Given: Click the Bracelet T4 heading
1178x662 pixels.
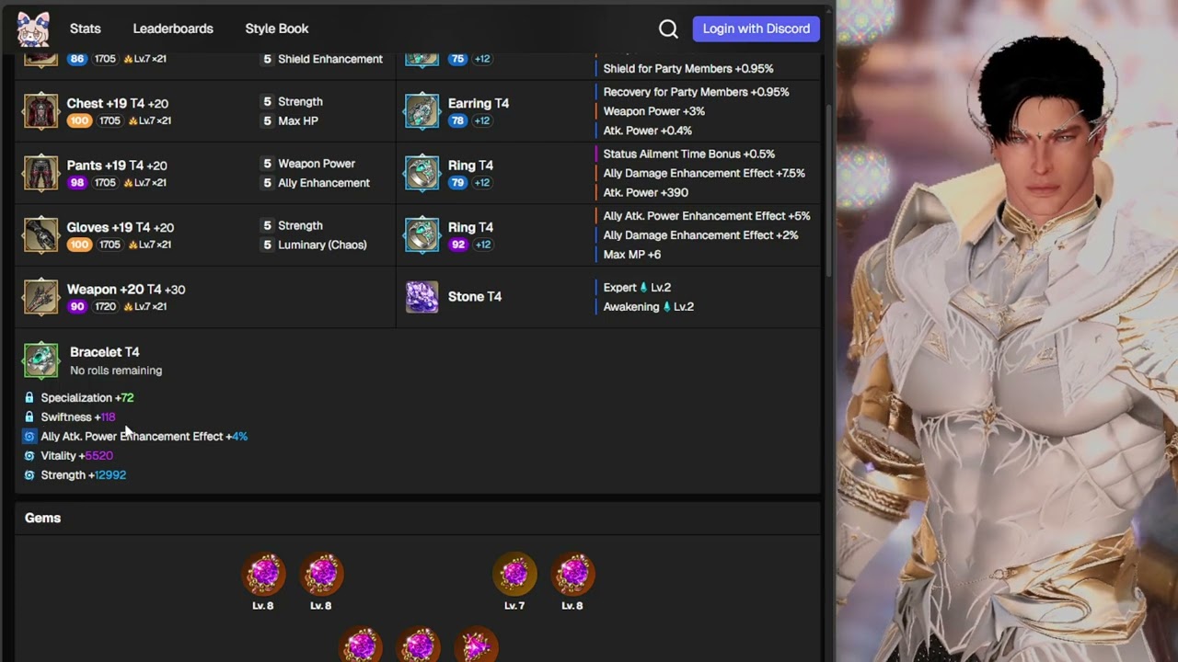Looking at the screenshot, I should [105, 352].
